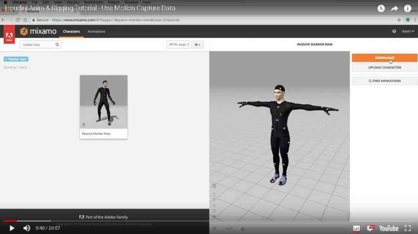Viewport: 418px width, 234px height.
Task: Click the UPLOAD CHARACTER button
Action: pos(385,68)
